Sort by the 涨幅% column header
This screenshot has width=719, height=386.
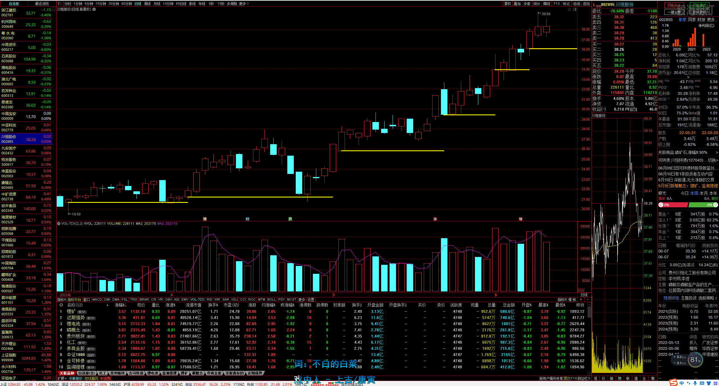(120, 305)
